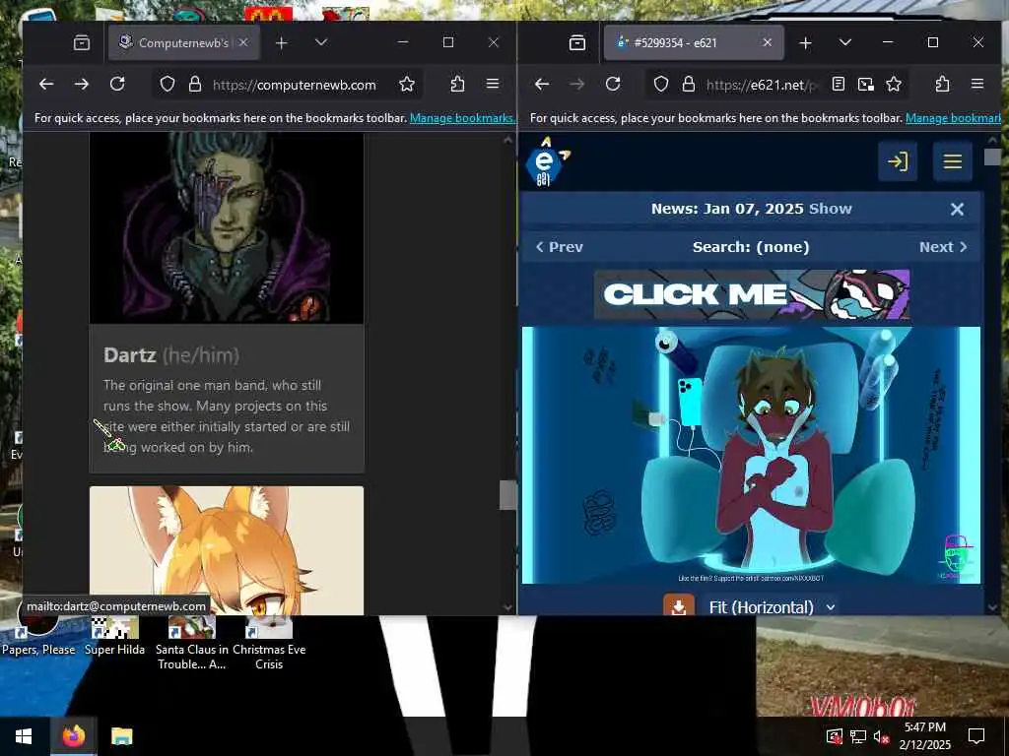Image resolution: width=1009 pixels, height=756 pixels.
Task: Open the Windows Start menu
Action: [x=24, y=736]
